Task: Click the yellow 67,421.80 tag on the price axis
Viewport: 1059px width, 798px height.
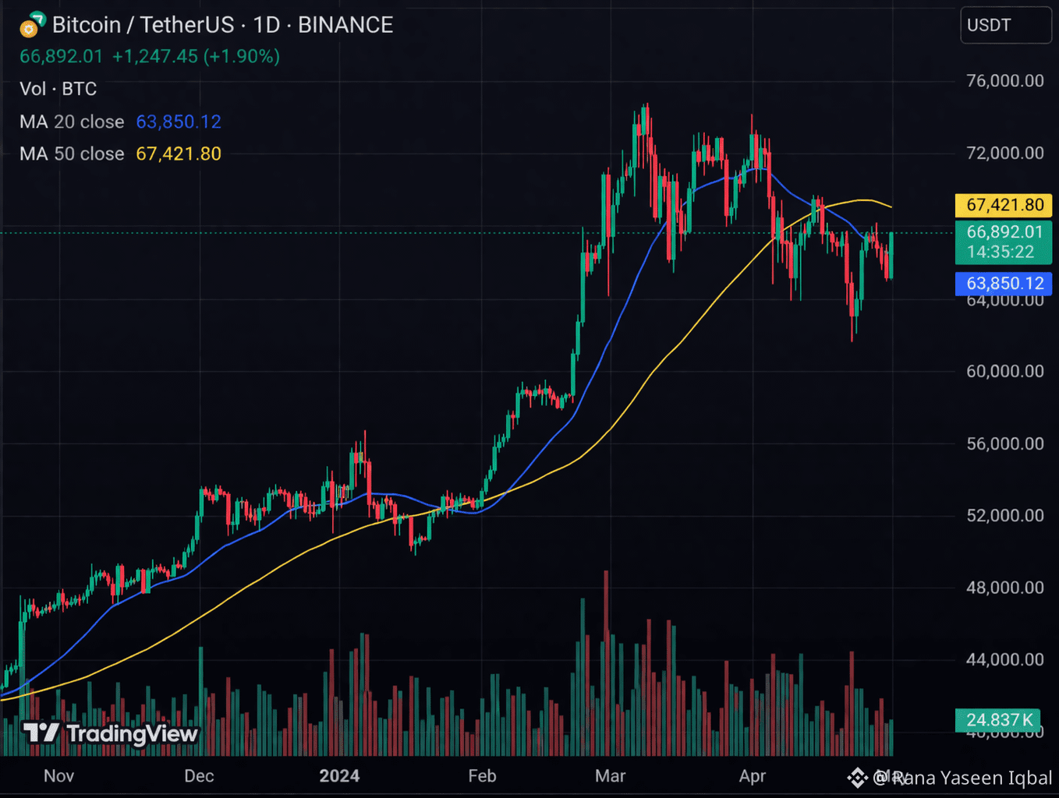Action: [1004, 205]
